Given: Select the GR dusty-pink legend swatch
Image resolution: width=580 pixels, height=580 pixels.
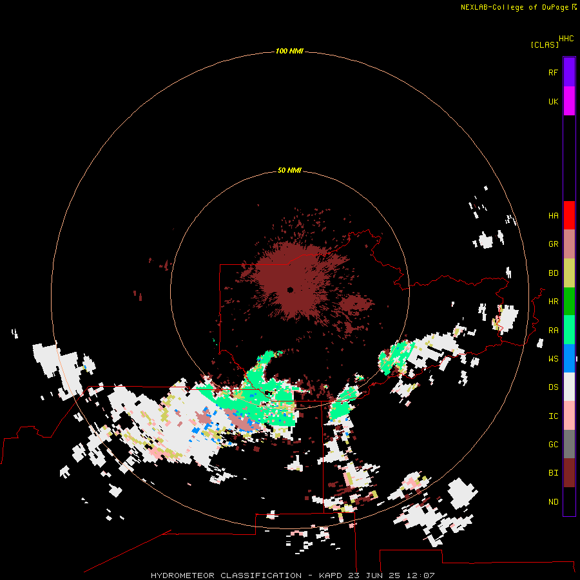Looking at the screenshot, I should [569, 244].
